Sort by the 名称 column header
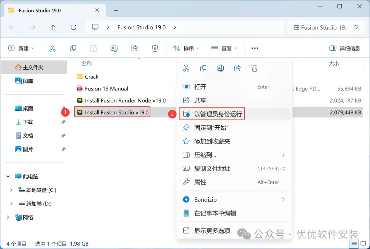This screenshot has width=370, height=249. point(87,64)
